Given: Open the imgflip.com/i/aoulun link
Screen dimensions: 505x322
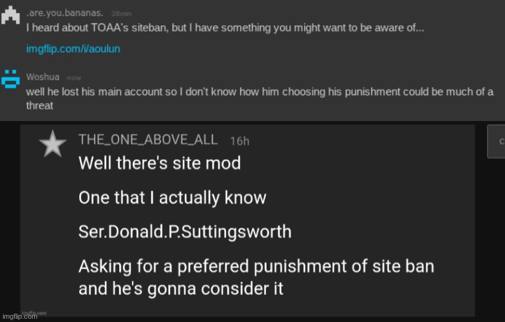Looking at the screenshot, I should click(73, 49).
